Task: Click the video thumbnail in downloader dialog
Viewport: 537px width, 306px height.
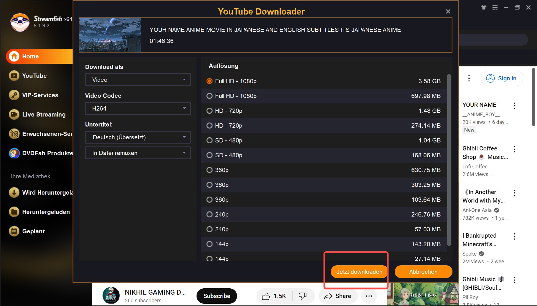Action: [110, 35]
